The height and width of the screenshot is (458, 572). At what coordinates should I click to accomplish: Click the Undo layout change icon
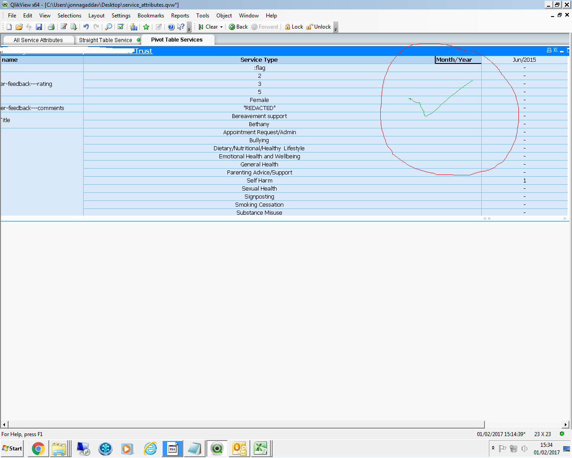(x=86, y=27)
